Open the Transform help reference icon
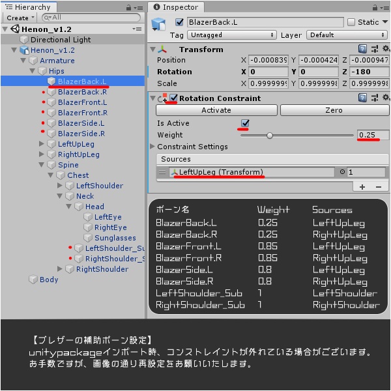 362,49
